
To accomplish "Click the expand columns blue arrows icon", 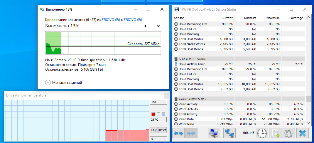I will tap(178, 133).
